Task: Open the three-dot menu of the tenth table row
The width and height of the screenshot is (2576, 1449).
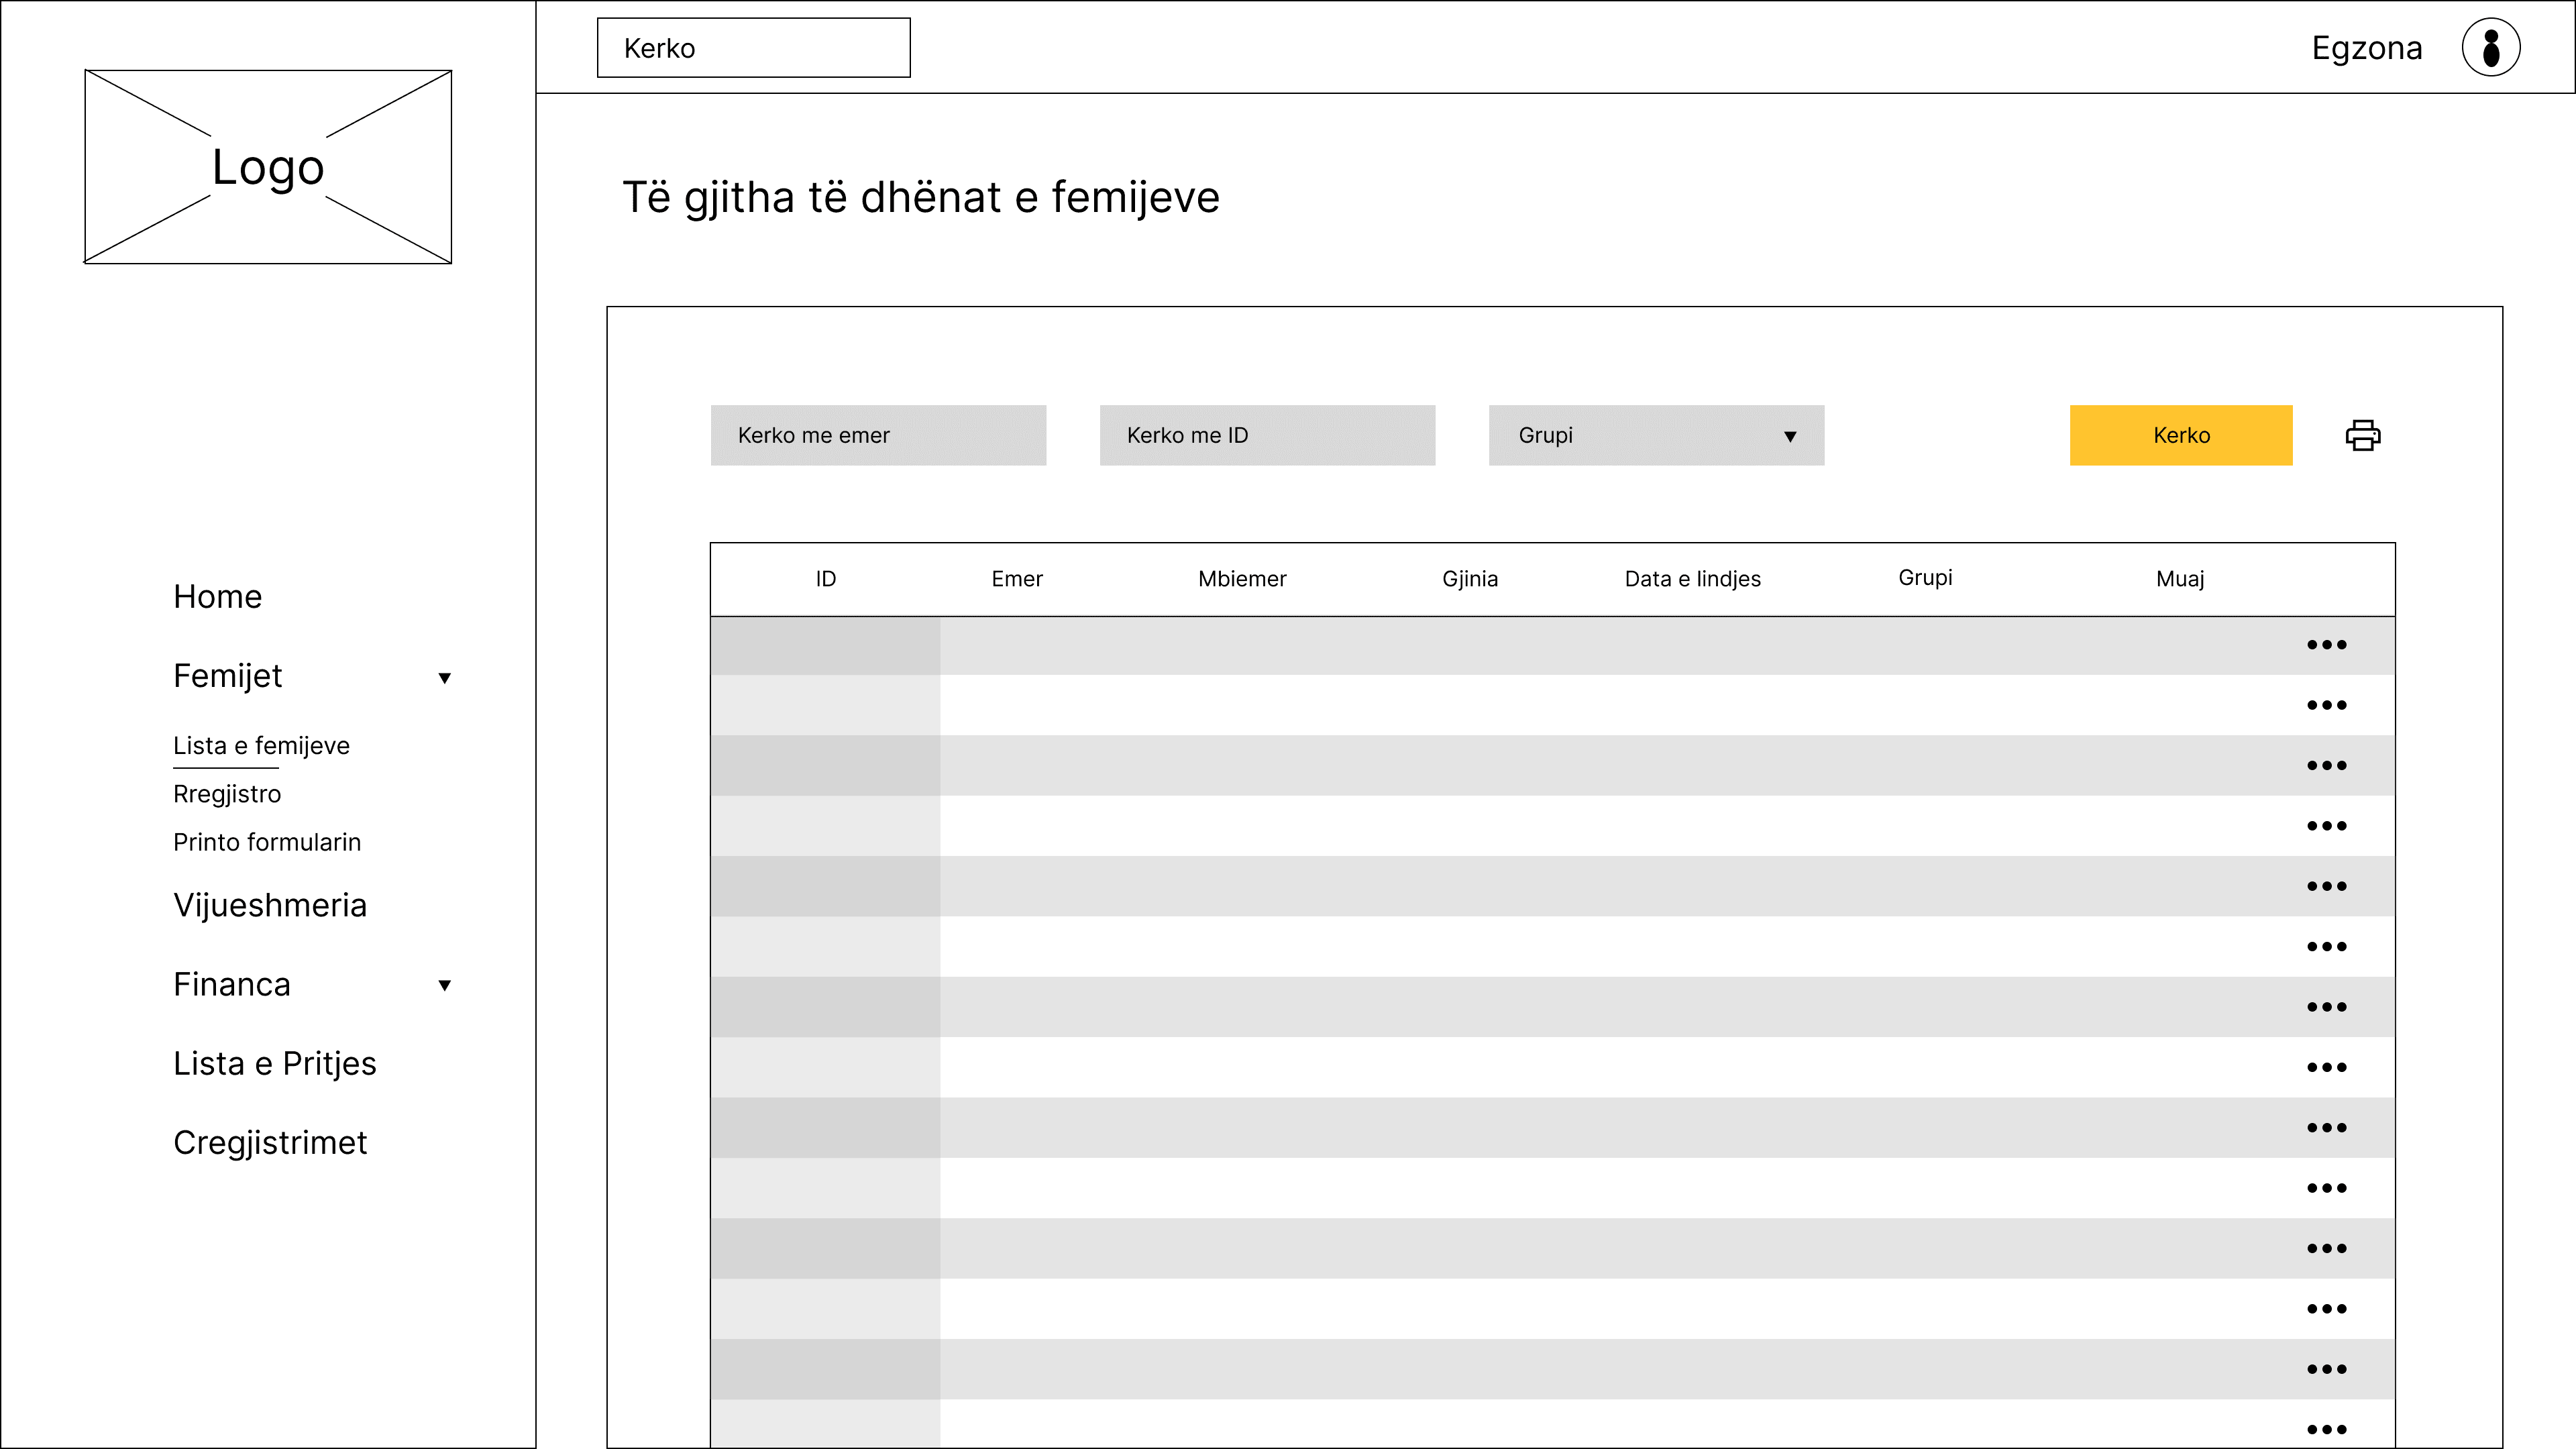Action: tap(2326, 1188)
